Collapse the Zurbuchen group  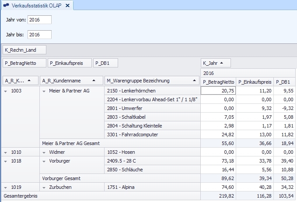point(44,188)
